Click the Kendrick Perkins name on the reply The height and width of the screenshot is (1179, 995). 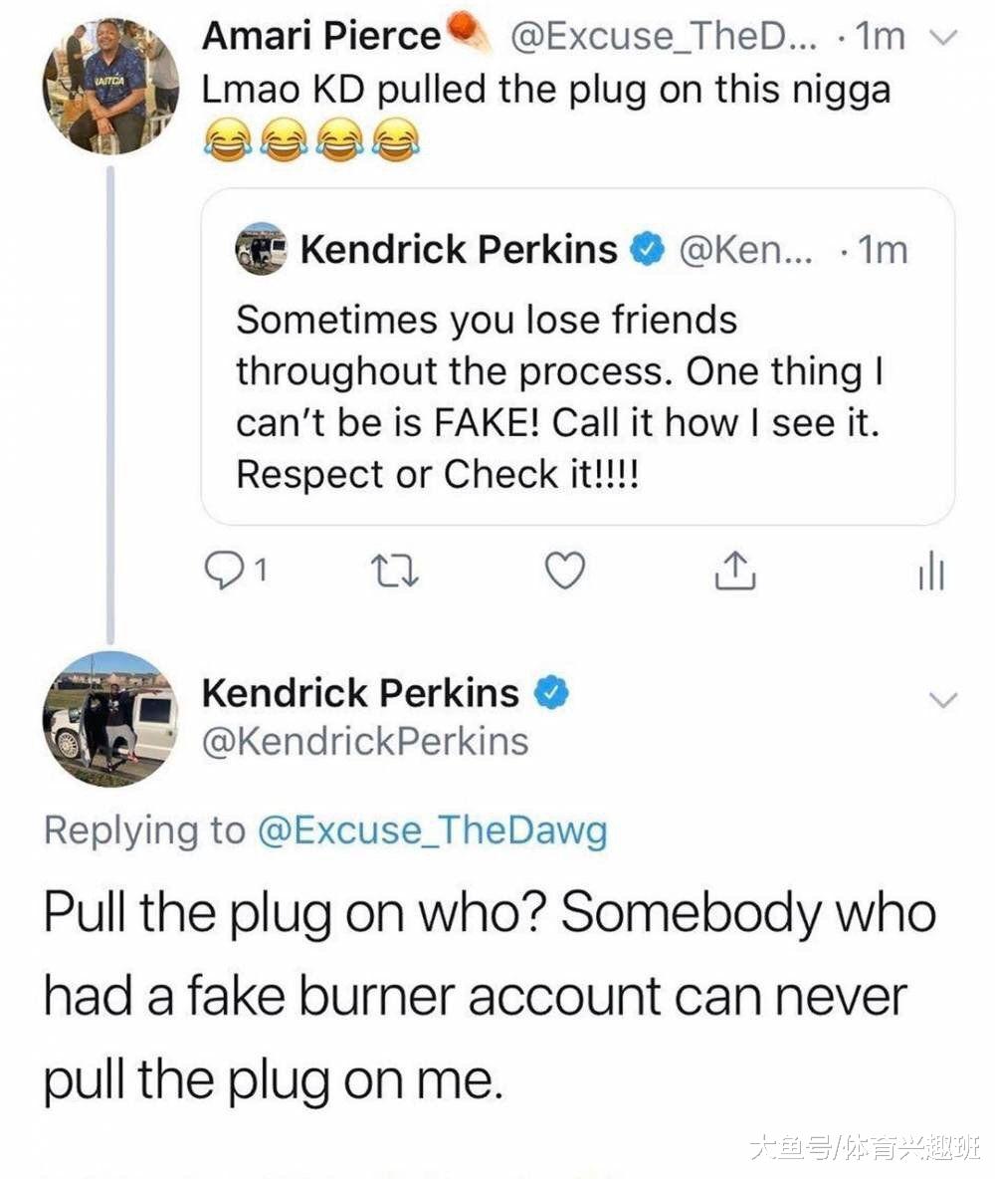360,692
